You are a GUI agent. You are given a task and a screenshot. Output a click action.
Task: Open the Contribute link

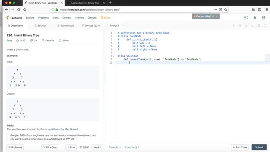tap(132, 147)
